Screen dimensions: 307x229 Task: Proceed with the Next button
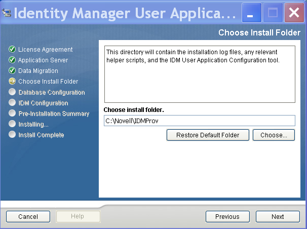278,217
